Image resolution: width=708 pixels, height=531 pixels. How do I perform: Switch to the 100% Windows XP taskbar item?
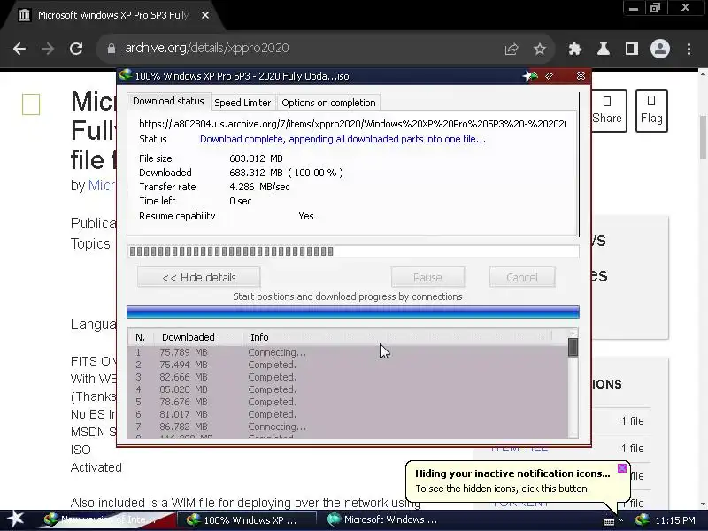[x=245, y=519]
